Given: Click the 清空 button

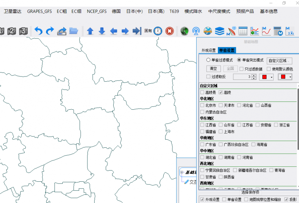Looking at the screenshot, I should (x=213, y=69).
